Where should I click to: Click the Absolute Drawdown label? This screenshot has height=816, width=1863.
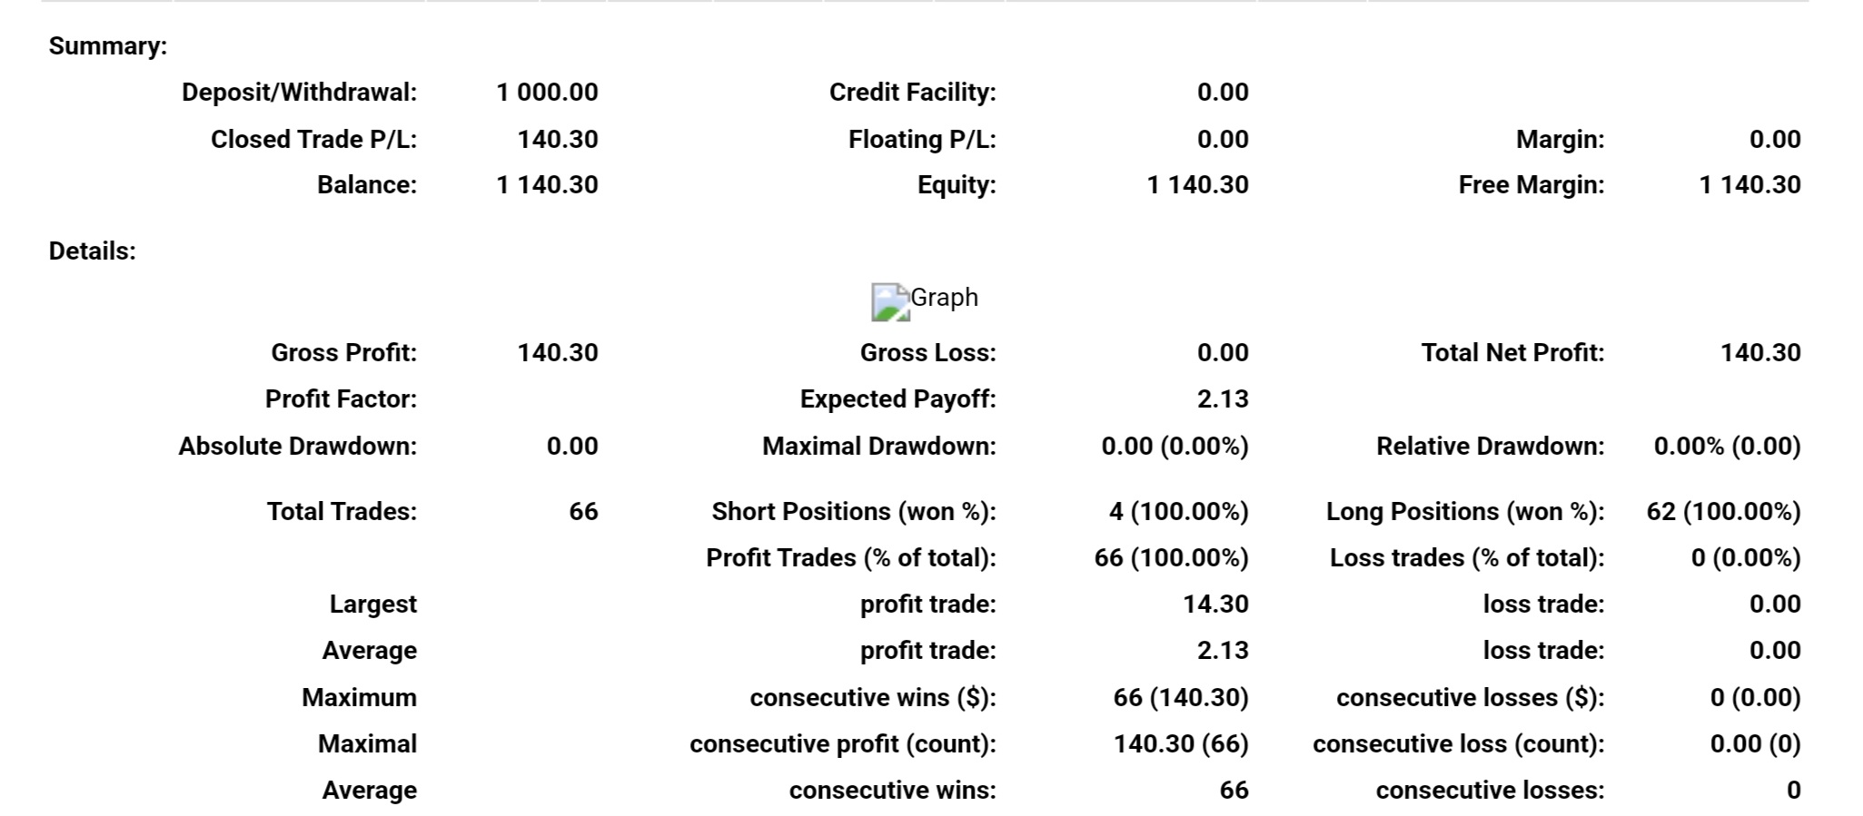click(297, 447)
